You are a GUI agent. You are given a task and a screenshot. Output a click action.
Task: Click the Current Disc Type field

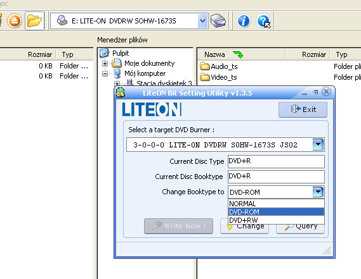[276, 161]
